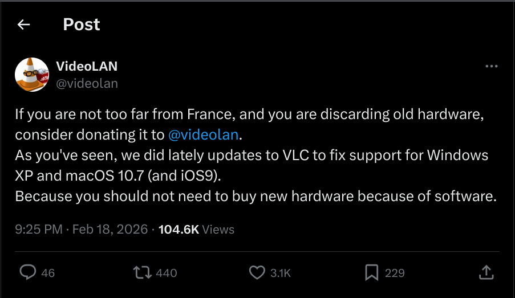Click the 229 bookmarks count
515x298 pixels.
coord(395,273)
